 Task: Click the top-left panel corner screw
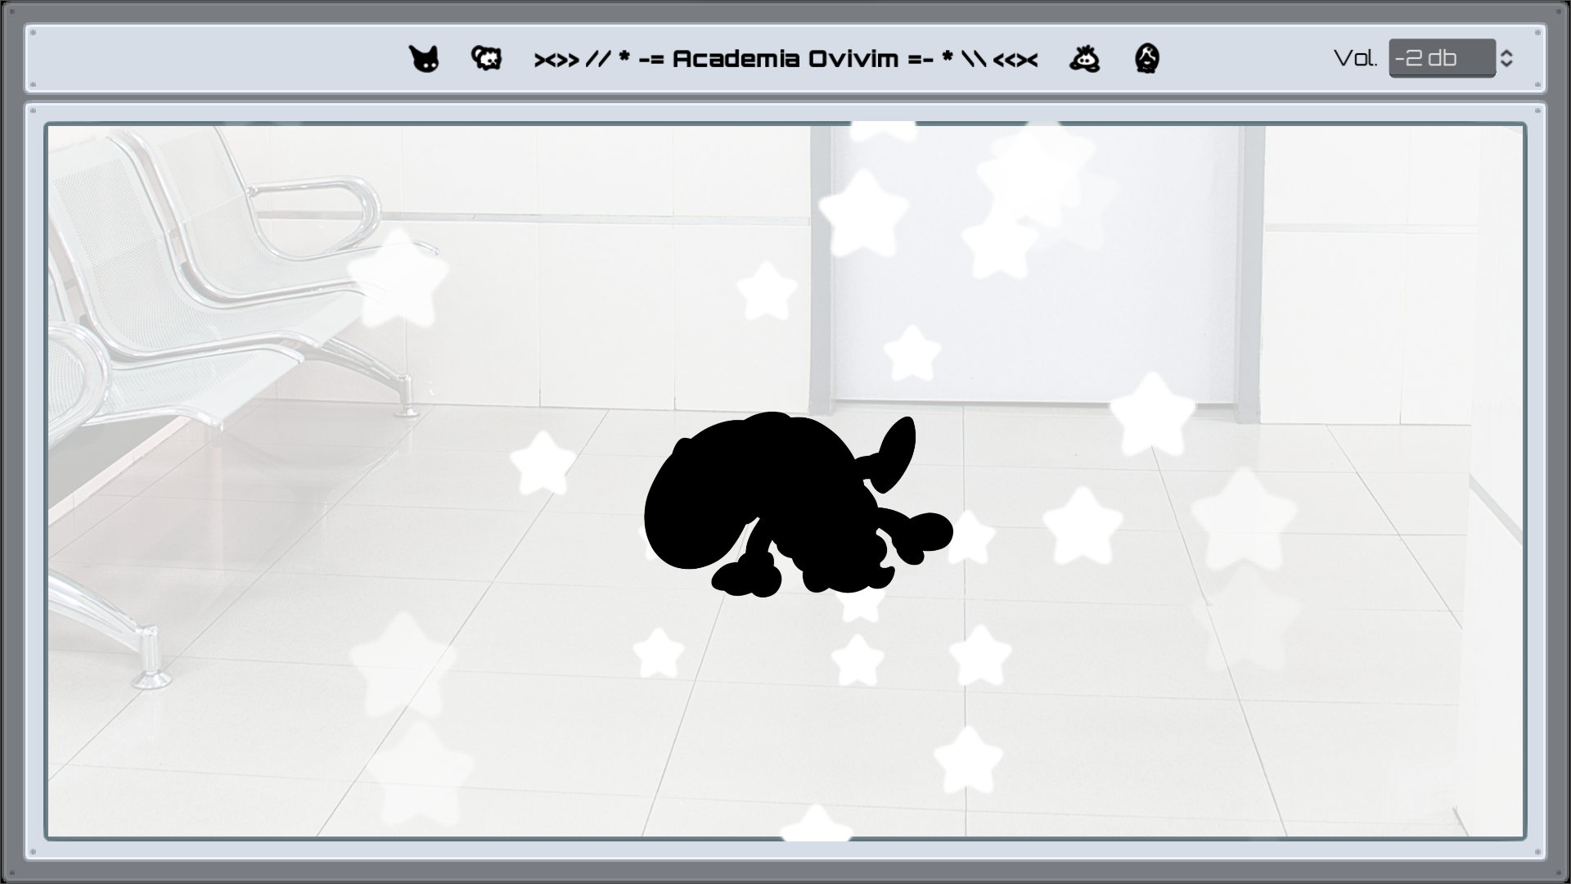(32, 32)
